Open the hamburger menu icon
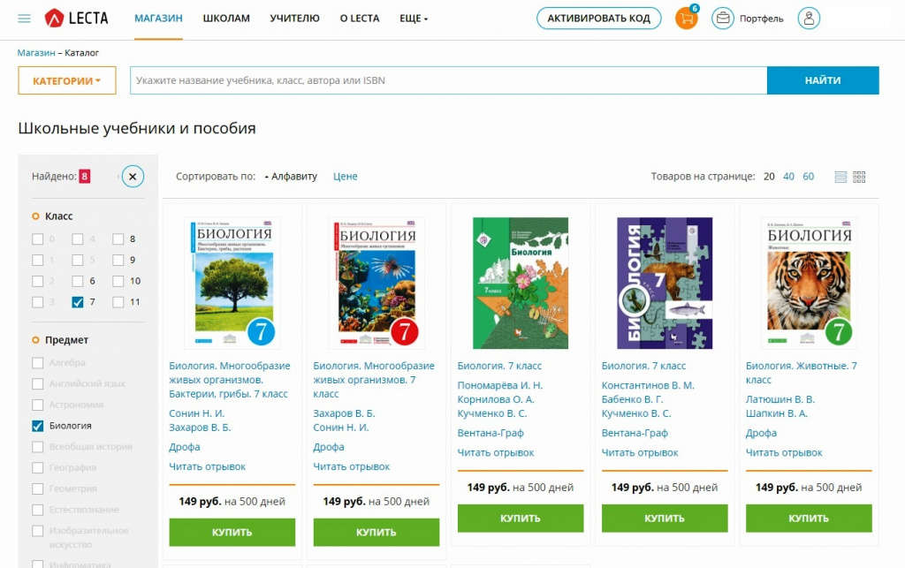The image size is (905, 568). tap(24, 19)
